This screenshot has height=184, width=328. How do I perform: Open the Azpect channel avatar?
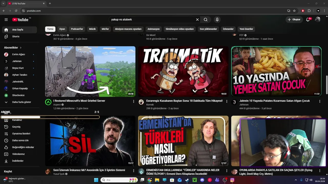[x=48, y=102]
